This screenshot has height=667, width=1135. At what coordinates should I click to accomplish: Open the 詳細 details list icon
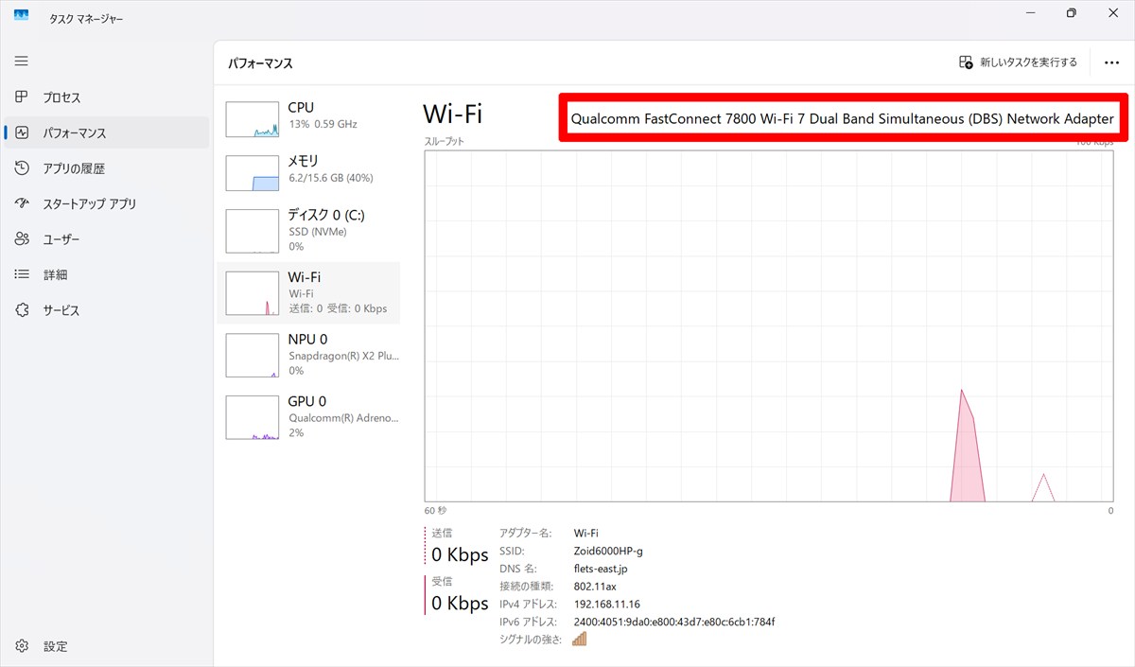(22, 274)
